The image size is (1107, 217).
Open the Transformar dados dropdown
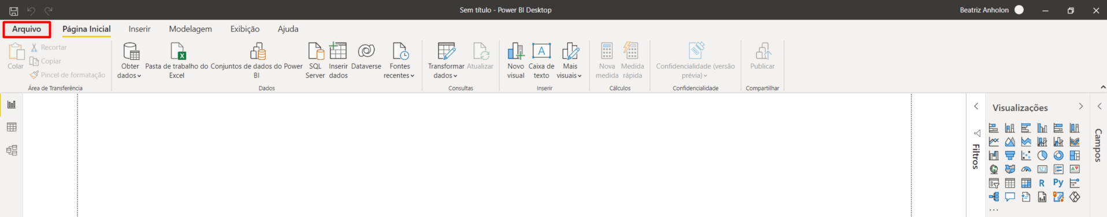coord(445,60)
